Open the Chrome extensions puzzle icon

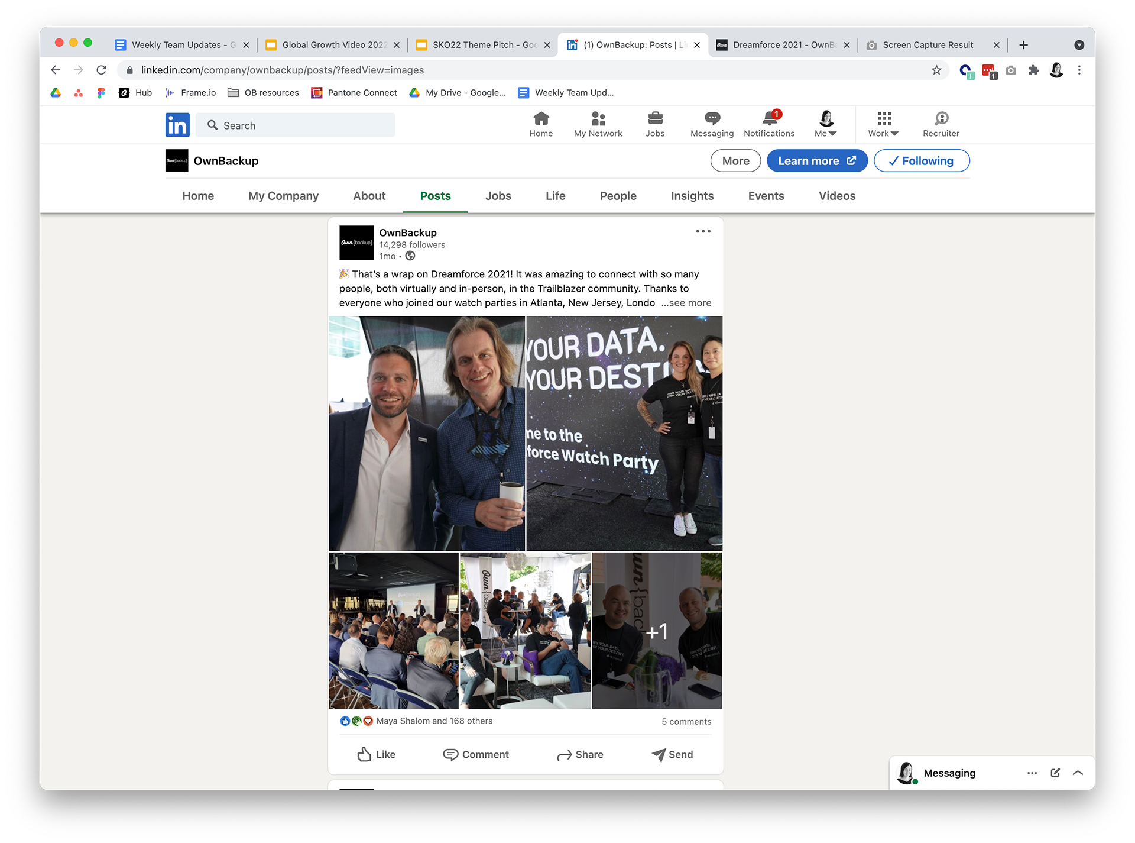(x=1033, y=70)
